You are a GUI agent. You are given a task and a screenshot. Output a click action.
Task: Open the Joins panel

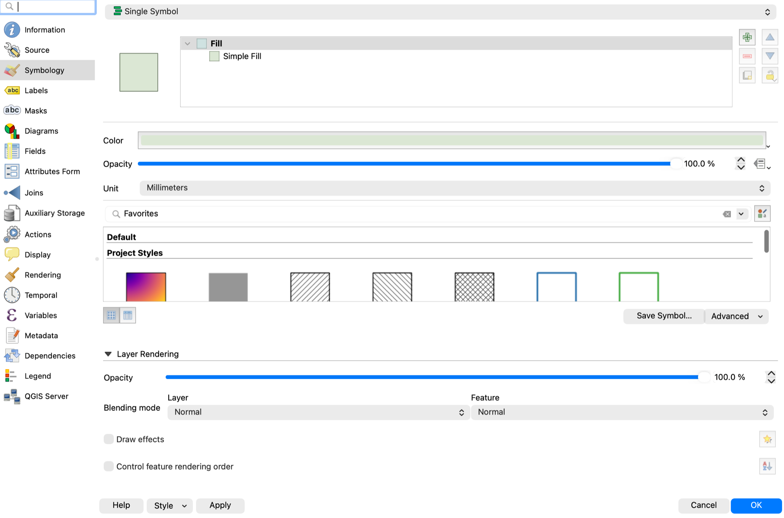click(47, 193)
